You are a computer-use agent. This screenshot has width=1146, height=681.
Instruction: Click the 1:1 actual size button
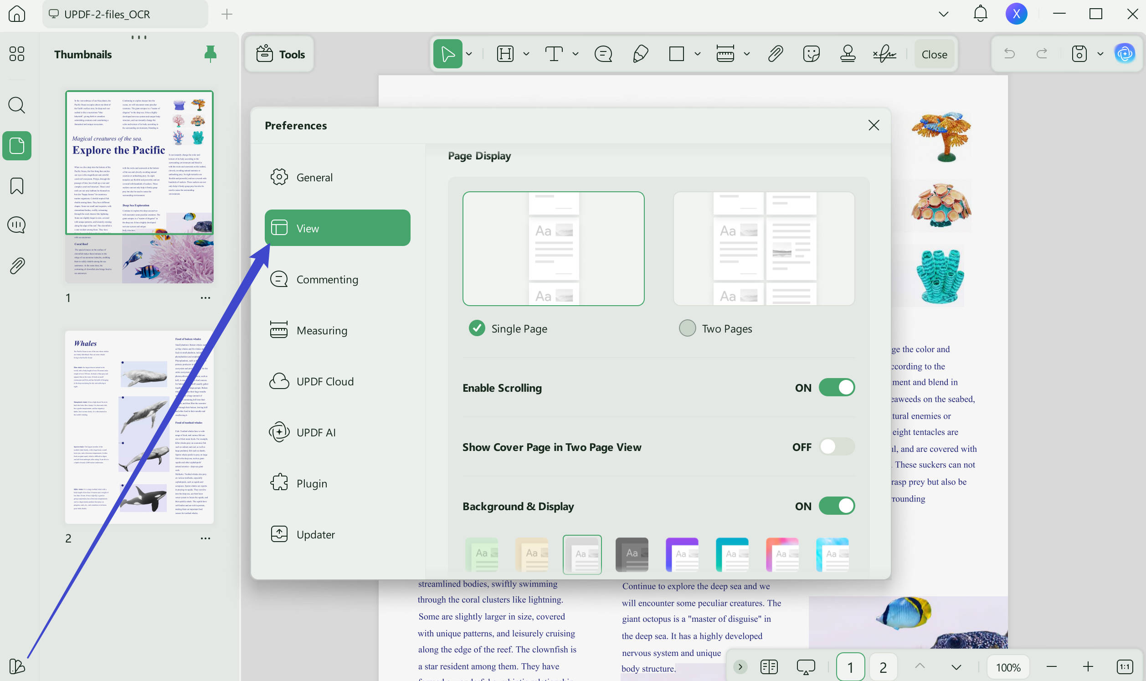point(1124,667)
